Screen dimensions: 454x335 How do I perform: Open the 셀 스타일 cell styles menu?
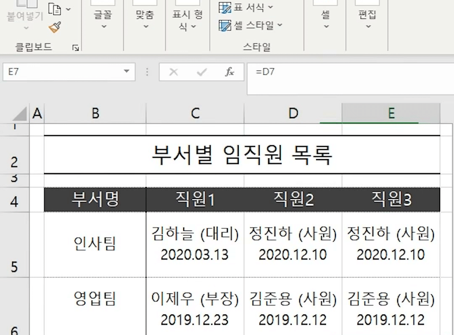point(251,26)
